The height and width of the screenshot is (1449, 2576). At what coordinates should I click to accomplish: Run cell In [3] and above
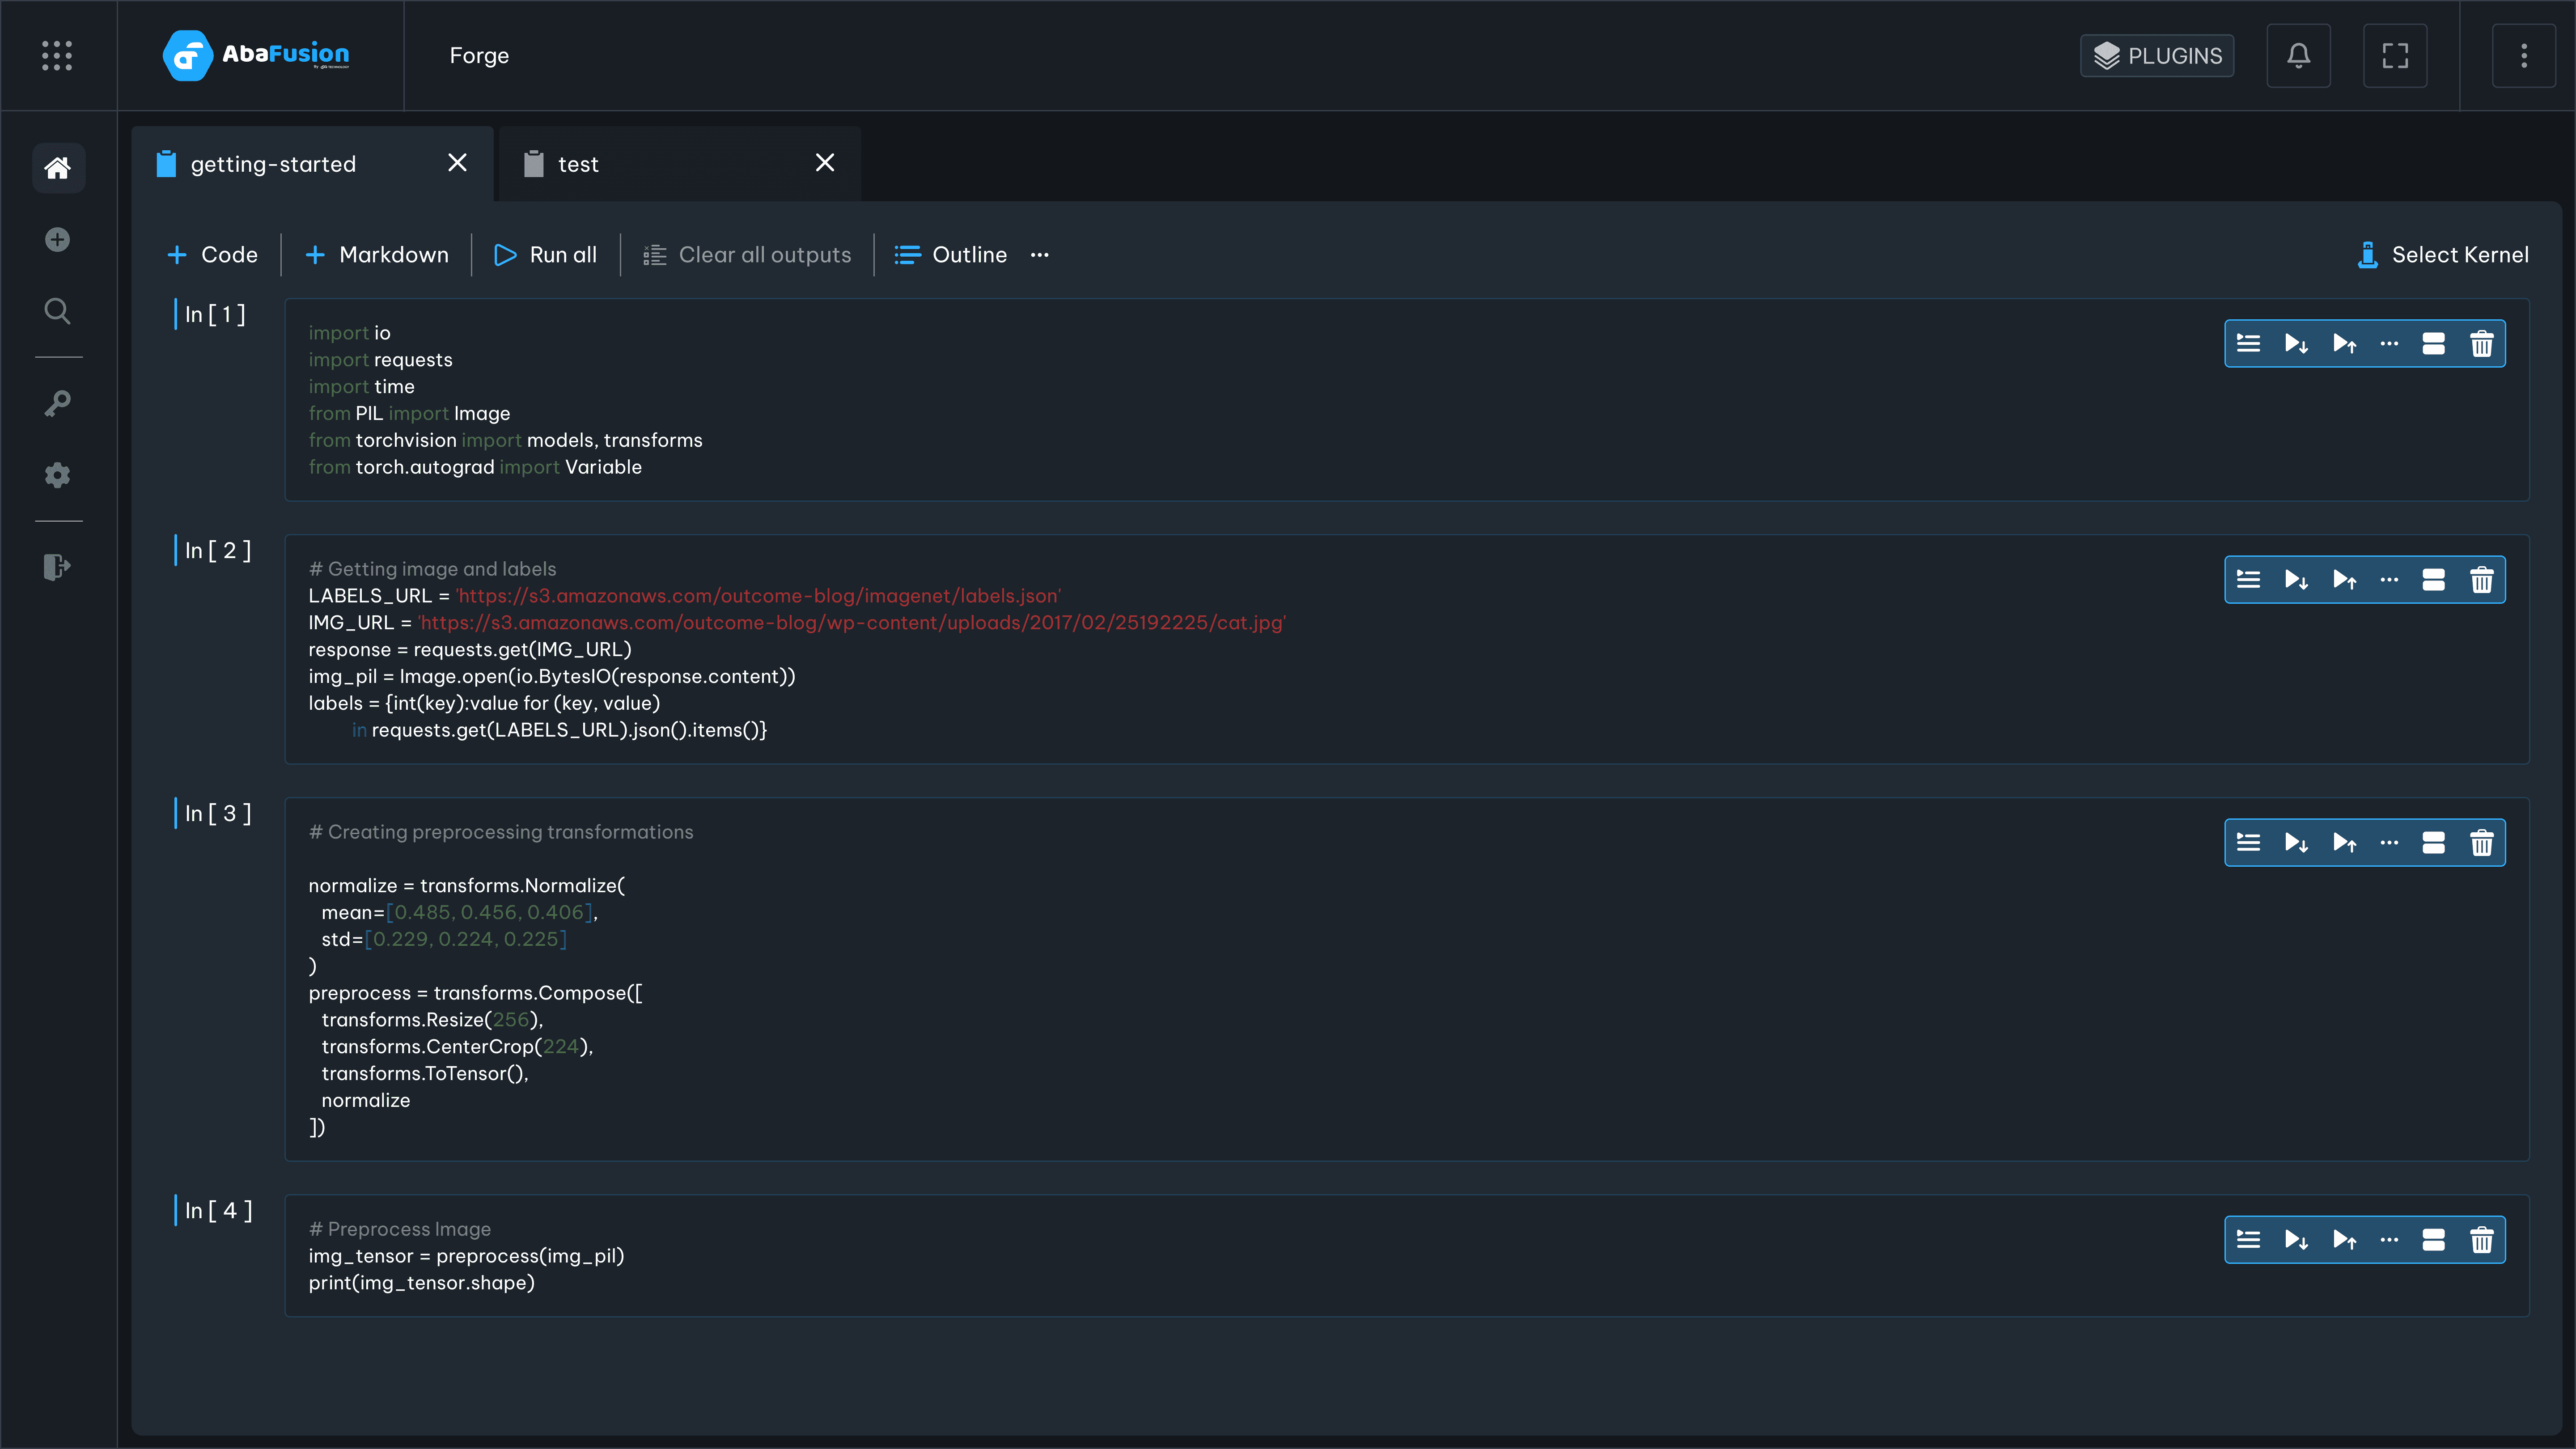pos(2344,843)
